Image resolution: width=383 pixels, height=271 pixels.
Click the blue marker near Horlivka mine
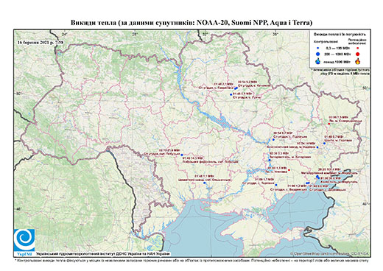(x=324, y=144)
